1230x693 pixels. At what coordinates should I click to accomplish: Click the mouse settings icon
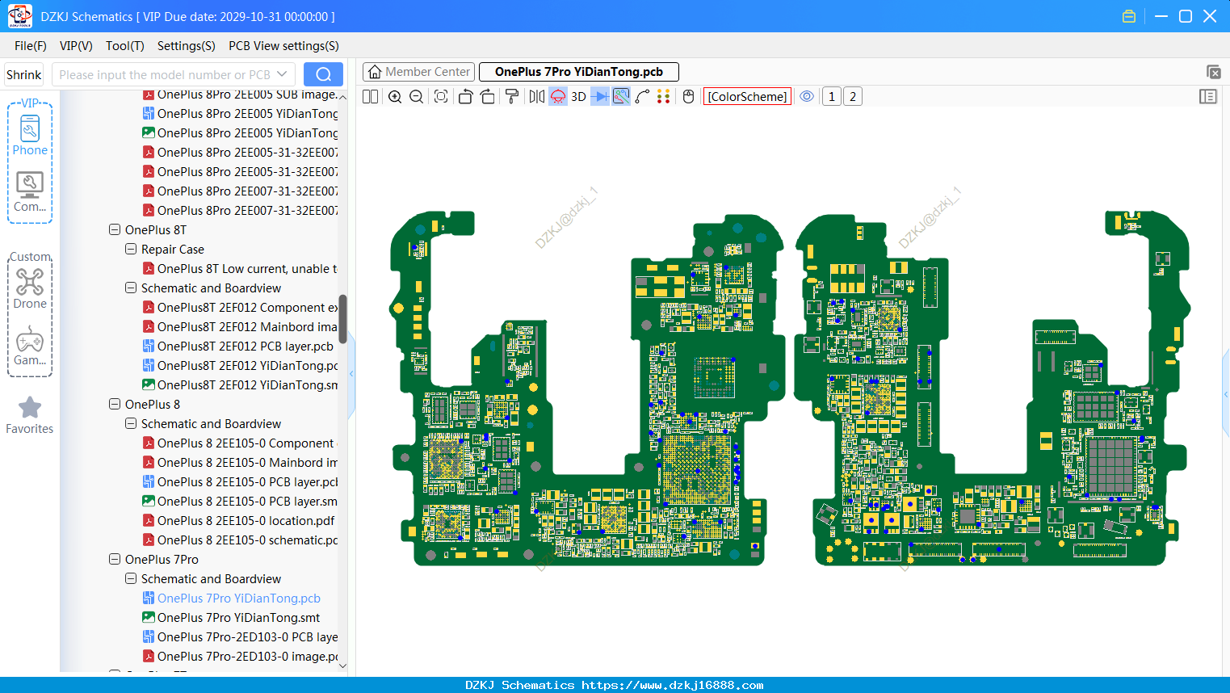[689, 97]
